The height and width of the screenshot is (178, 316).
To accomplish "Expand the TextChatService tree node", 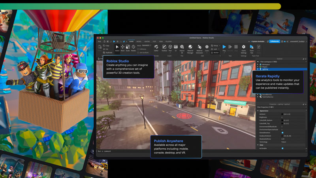I will point(258,97).
